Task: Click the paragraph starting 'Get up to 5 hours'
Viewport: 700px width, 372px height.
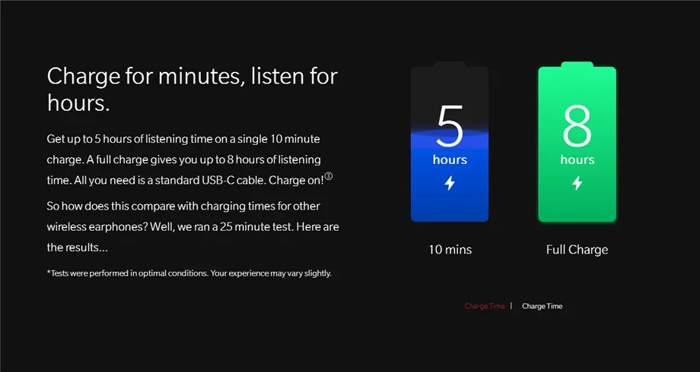Action: (189, 159)
